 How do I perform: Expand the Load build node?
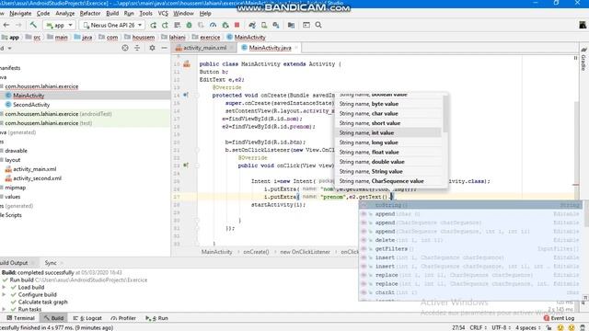click(4, 287)
